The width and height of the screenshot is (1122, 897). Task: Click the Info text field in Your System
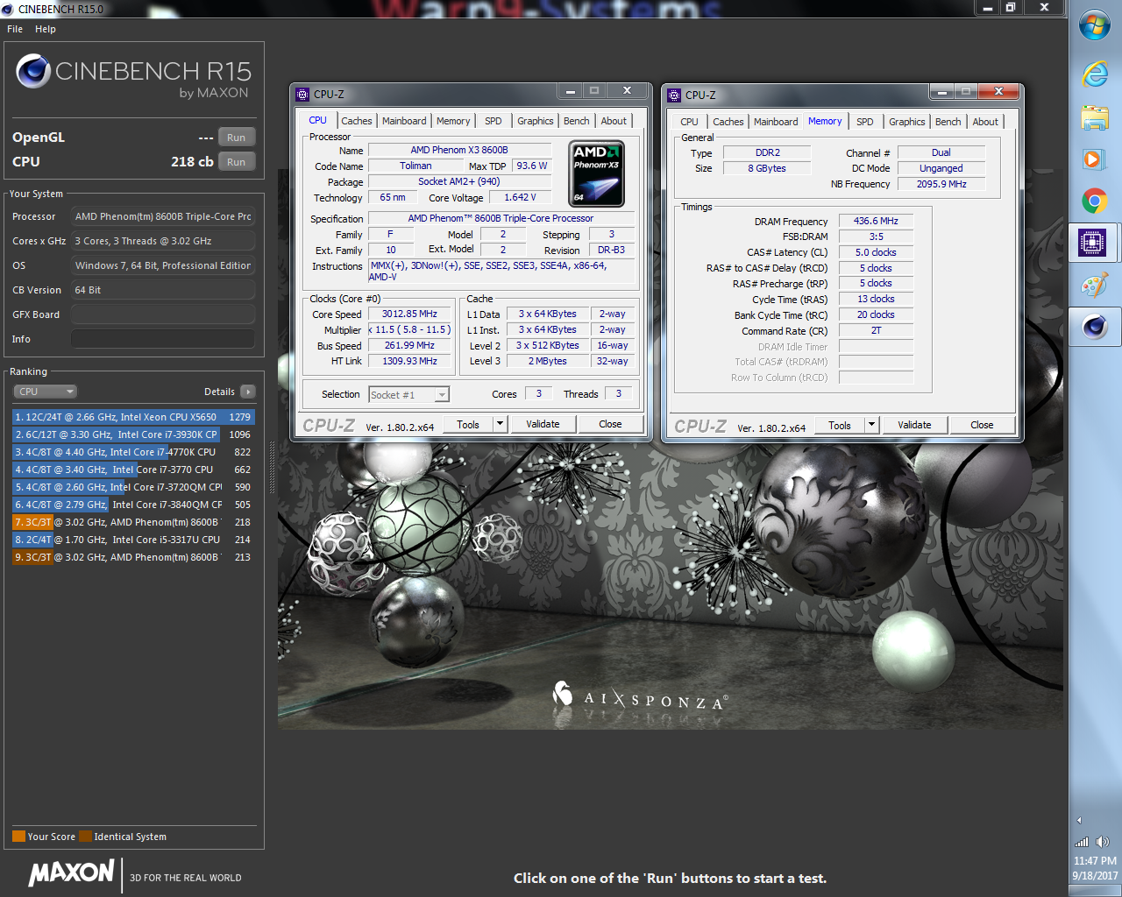pyautogui.click(x=163, y=339)
